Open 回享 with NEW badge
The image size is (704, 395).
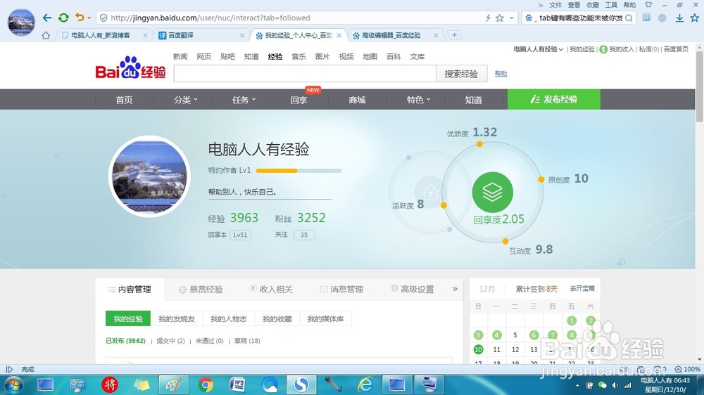click(299, 100)
